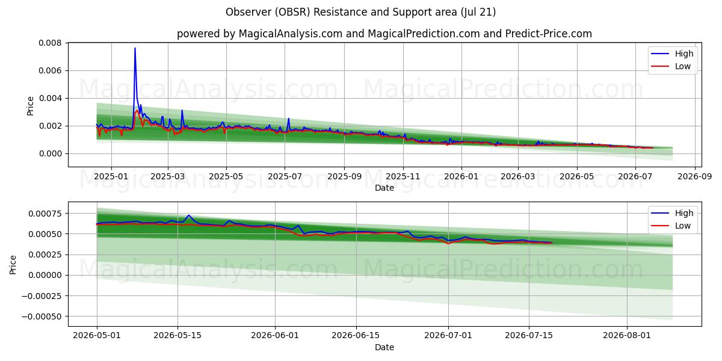Click the 2026-05-01 date tick label
The width and height of the screenshot is (722, 361).
click(97, 336)
